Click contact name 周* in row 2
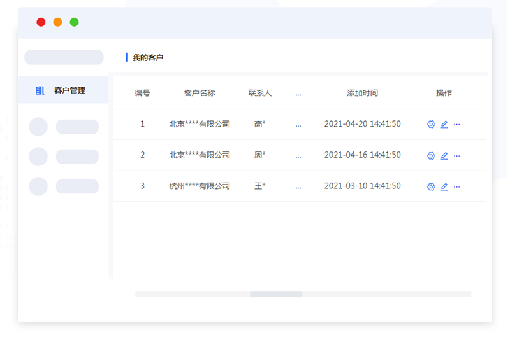510x343 pixels. (259, 155)
